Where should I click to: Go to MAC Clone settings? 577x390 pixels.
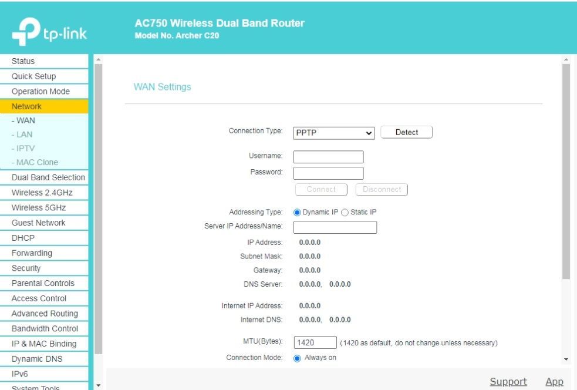point(37,163)
